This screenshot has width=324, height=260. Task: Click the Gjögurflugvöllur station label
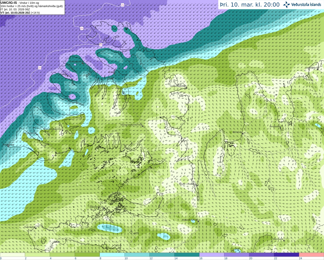pos(178,86)
